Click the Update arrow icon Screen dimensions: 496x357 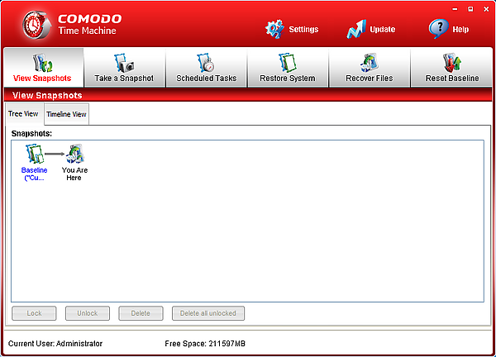click(356, 29)
